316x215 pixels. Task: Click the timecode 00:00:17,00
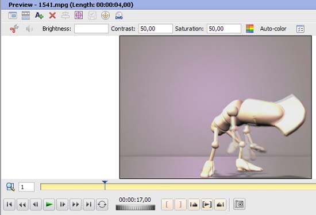click(135, 200)
